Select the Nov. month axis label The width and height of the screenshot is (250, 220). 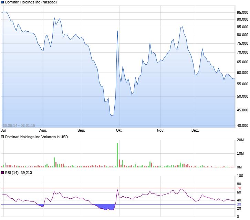(161, 130)
